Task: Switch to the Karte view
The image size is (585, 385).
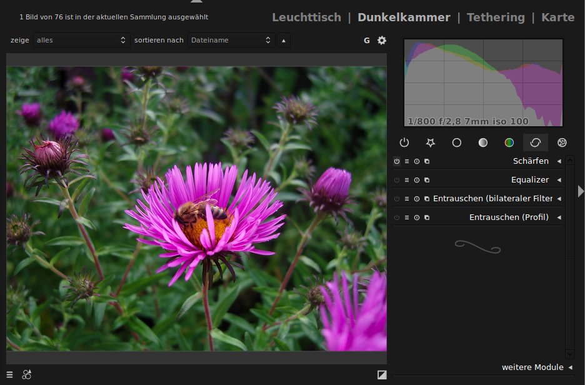Action: tap(557, 17)
